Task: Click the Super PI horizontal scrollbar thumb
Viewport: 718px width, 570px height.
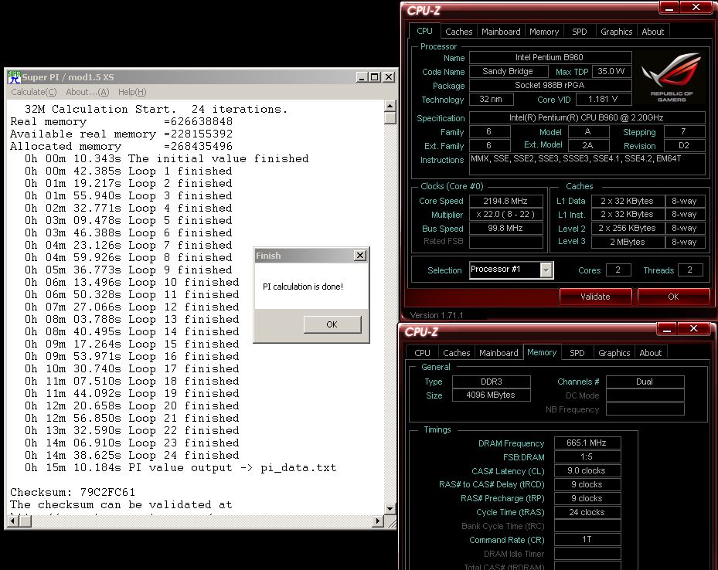Action: (26, 521)
